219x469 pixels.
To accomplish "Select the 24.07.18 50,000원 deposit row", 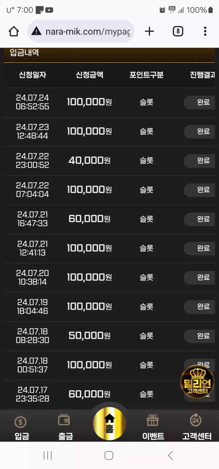I will point(109,336).
